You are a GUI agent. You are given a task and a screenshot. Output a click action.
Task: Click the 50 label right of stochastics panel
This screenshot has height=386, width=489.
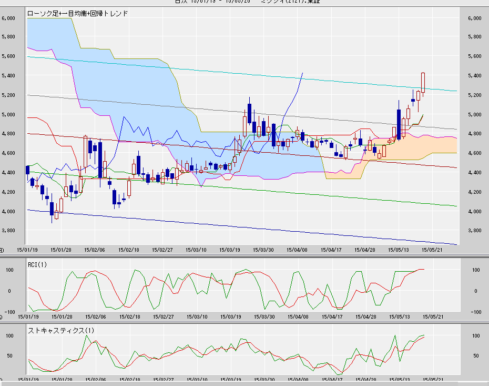pyautogui.click(x=475, y=356)
